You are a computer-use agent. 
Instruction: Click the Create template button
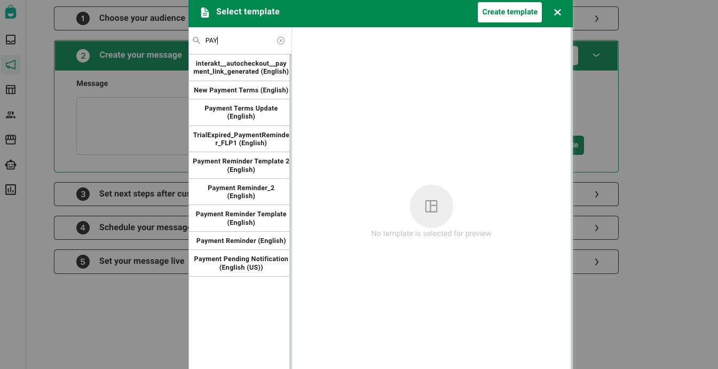pyautogui.click(x=509, y=12)
